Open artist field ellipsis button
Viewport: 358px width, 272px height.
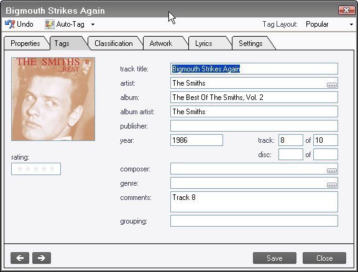coord(332,85)
